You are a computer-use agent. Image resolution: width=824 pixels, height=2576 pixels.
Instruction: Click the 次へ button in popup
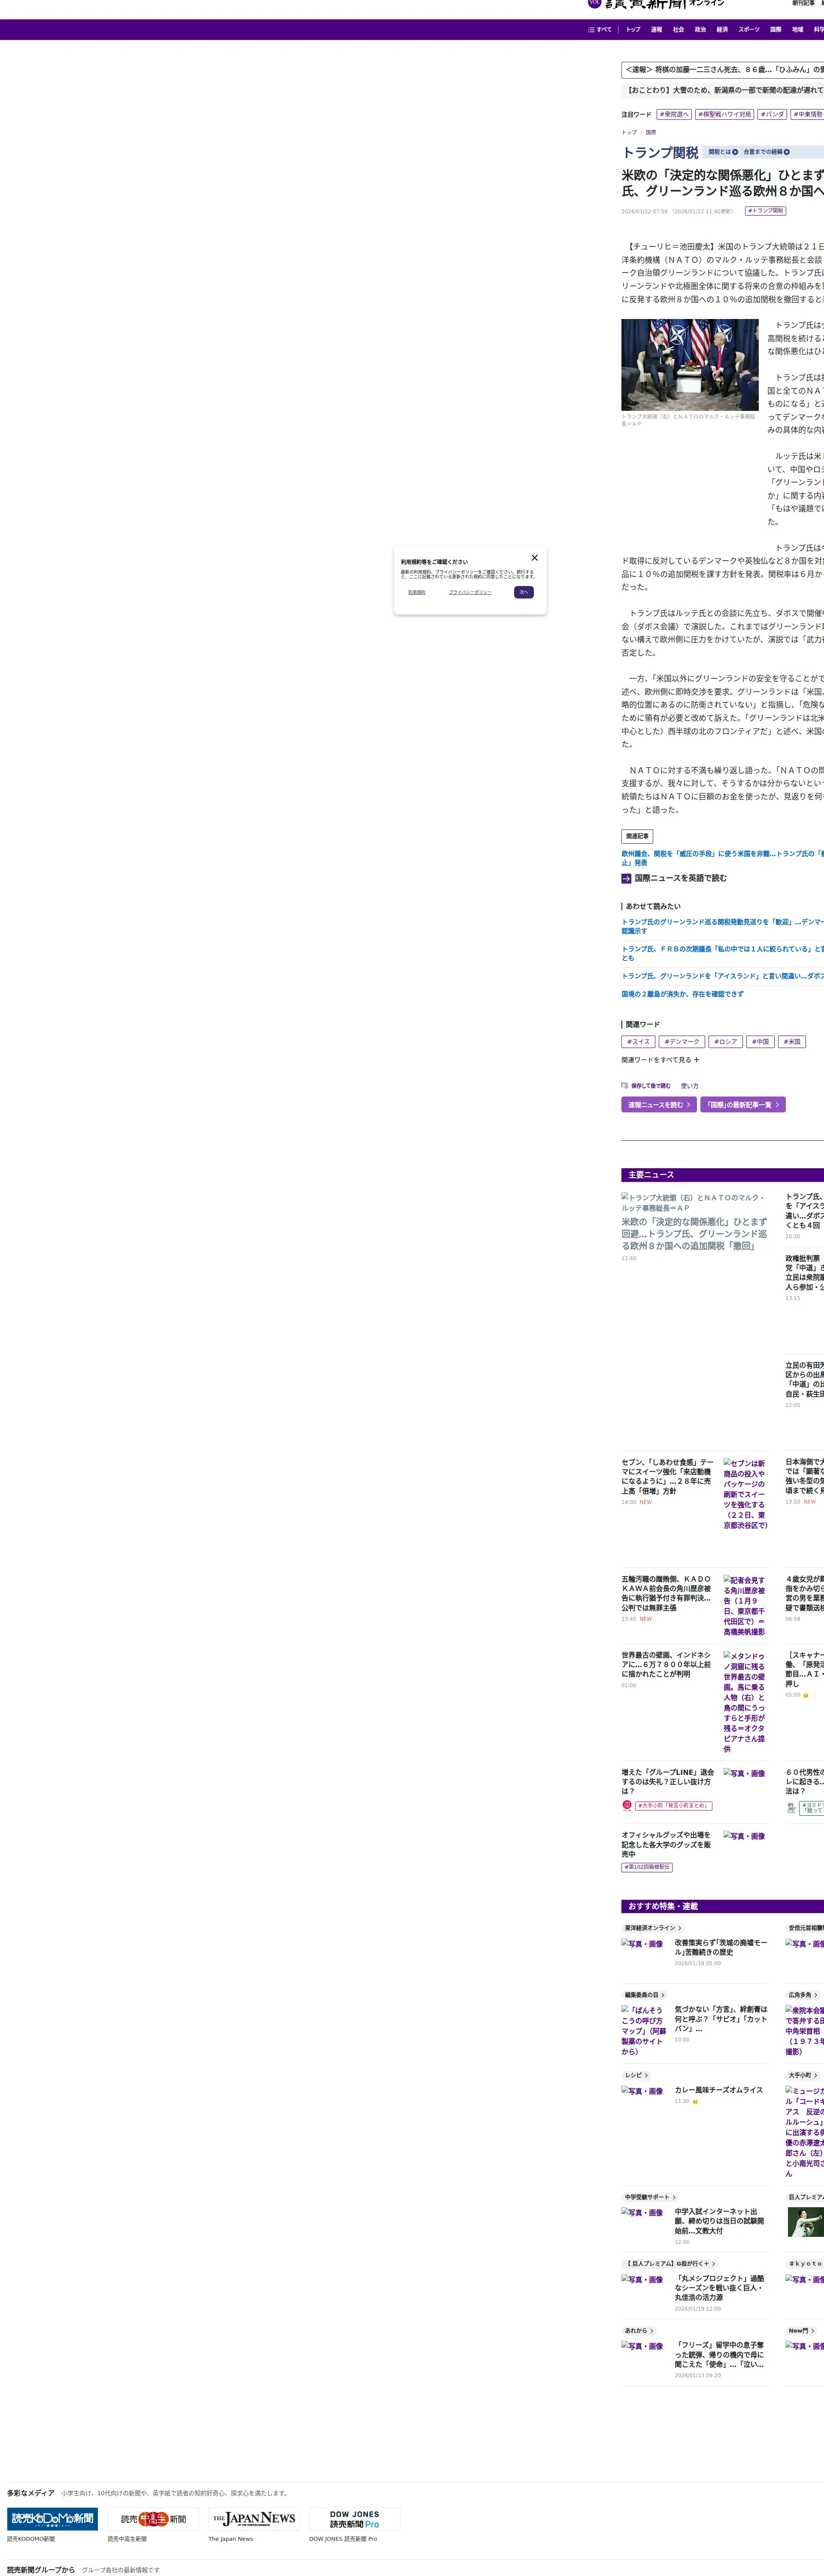523,592
